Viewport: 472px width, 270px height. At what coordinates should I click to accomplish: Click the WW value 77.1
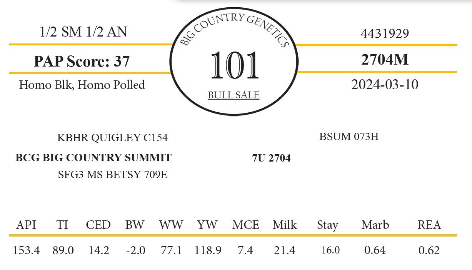tap(171, 250)
